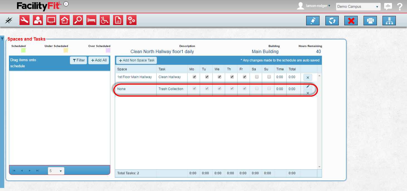Viewport: 407px width, 191px height.
Task: Open the Demo Campus dropdown
Action: [358, 7]
